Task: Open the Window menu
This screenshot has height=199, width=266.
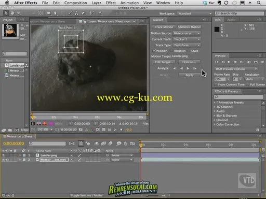Action: [163, 3]
